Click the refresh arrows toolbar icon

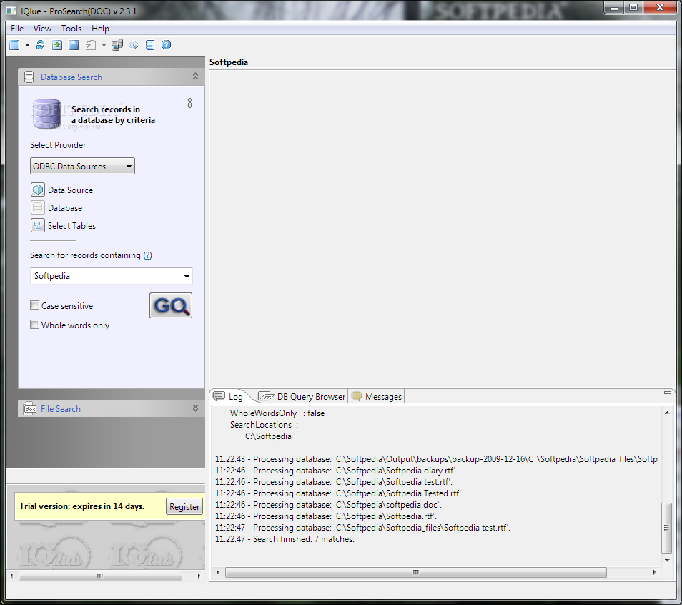click(x=41, y=45)
